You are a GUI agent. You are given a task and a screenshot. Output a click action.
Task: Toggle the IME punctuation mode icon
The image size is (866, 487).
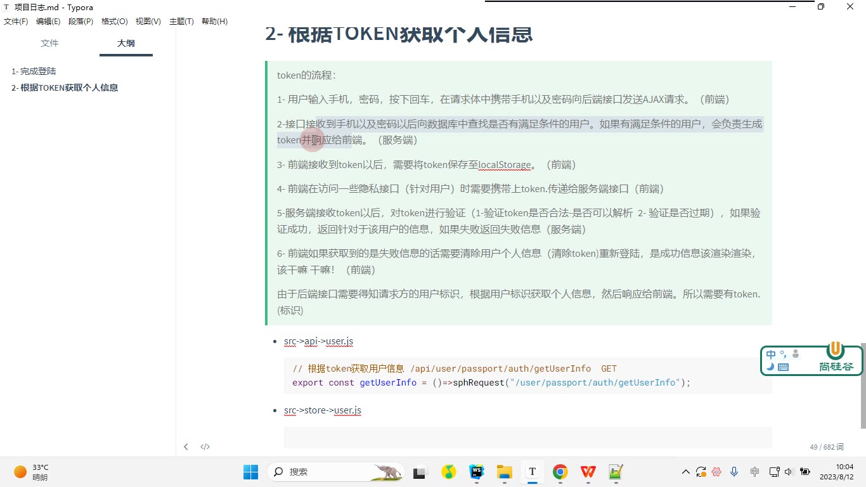click(784, 354)
